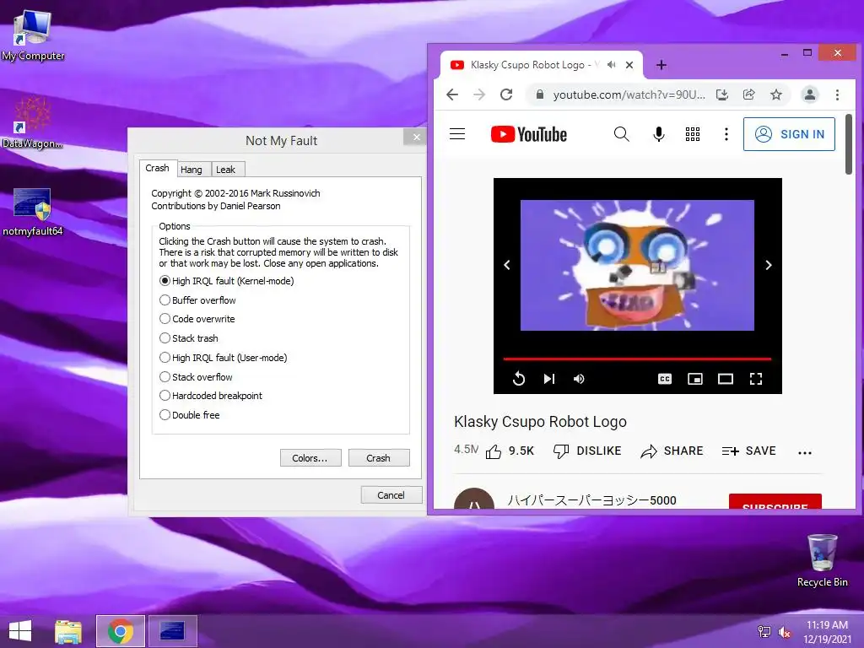Switch to Chrome in the taskbar
This screenshot has height=648, width=864.
pos(121,631)
